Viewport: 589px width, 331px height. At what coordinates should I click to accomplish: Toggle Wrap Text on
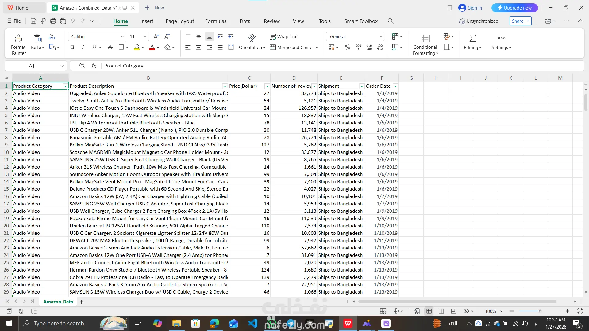pos(284,37)
